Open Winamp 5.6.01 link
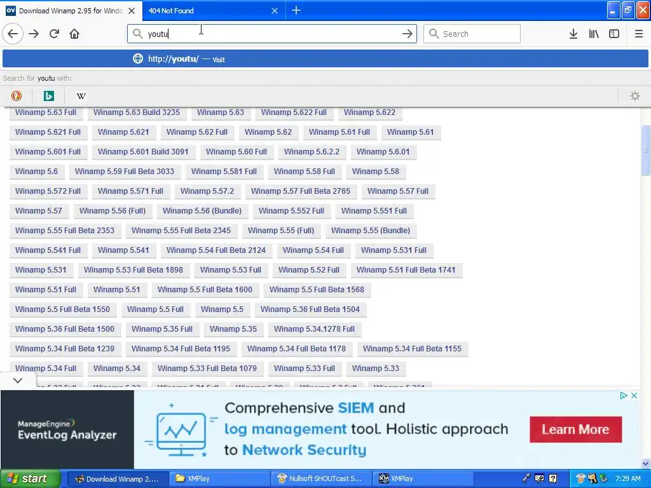Screen dimensions: 651x488 (383, 152)
